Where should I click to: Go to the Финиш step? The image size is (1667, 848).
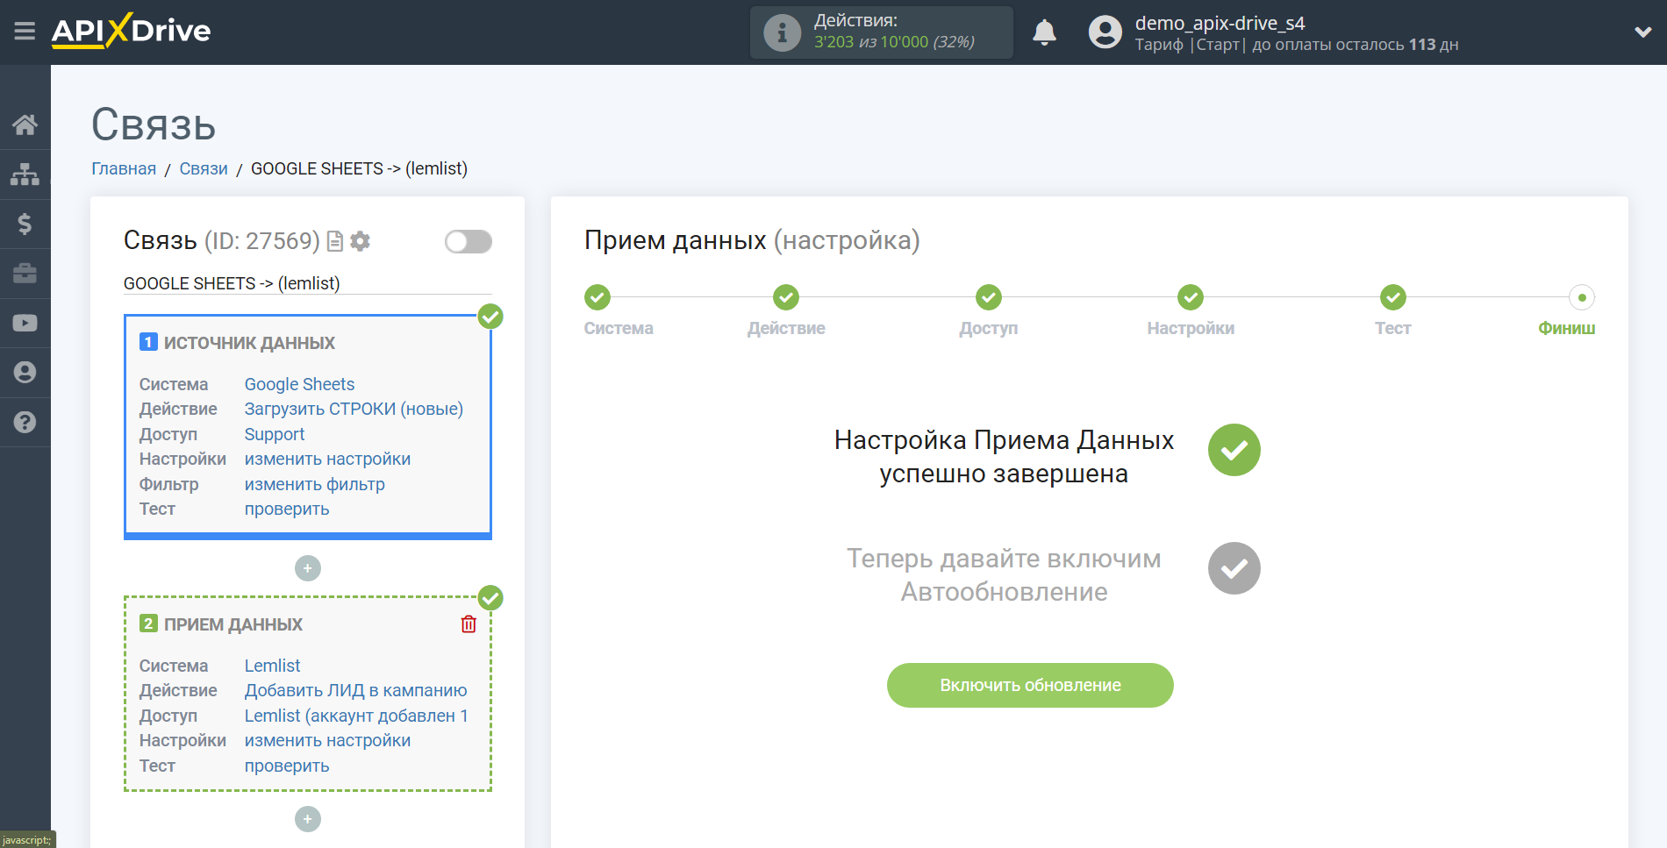(1581, 297)
